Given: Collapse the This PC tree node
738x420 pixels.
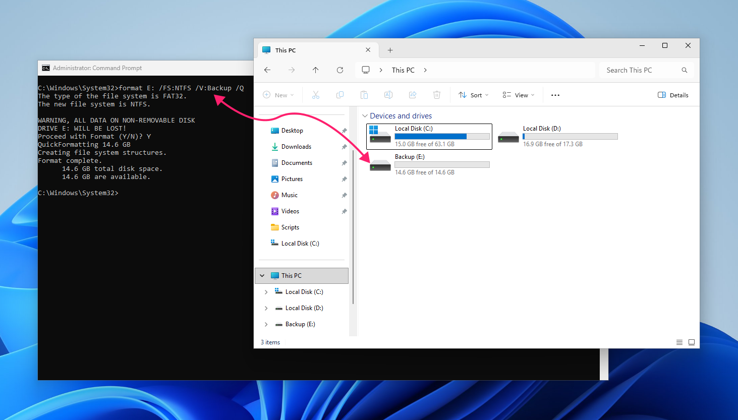Looking at the screenshot, I should pos(262,276).
